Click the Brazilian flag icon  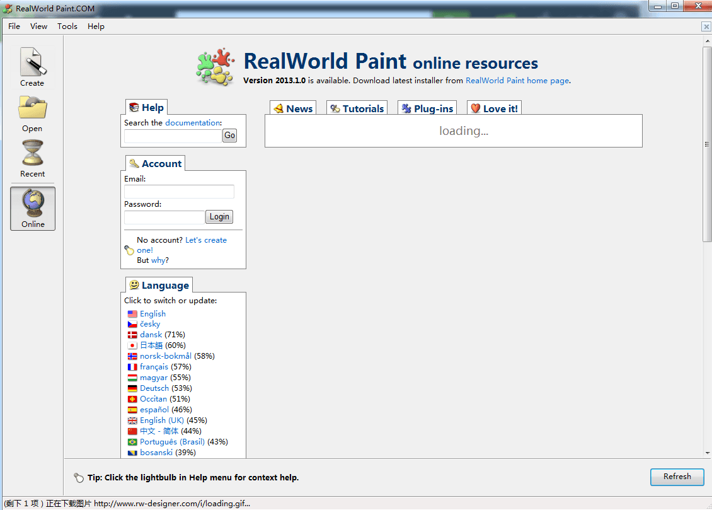click(x=132, y=442)
